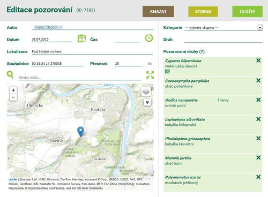The image size is (268, 197).
Task: Open photo icon under Zygaena filipendulae
Action: point(167,71)
